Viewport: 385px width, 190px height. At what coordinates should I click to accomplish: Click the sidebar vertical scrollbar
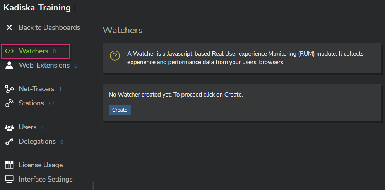(x=93, y=186)
